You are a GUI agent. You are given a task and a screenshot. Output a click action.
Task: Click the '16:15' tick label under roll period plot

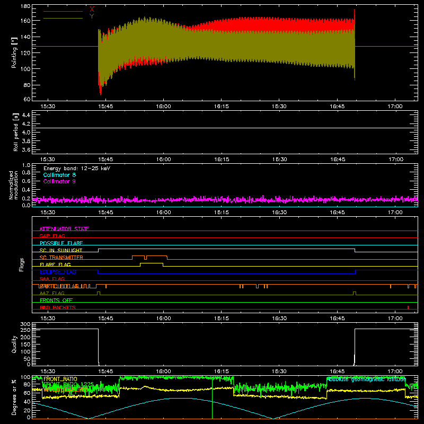pos(222,160)
